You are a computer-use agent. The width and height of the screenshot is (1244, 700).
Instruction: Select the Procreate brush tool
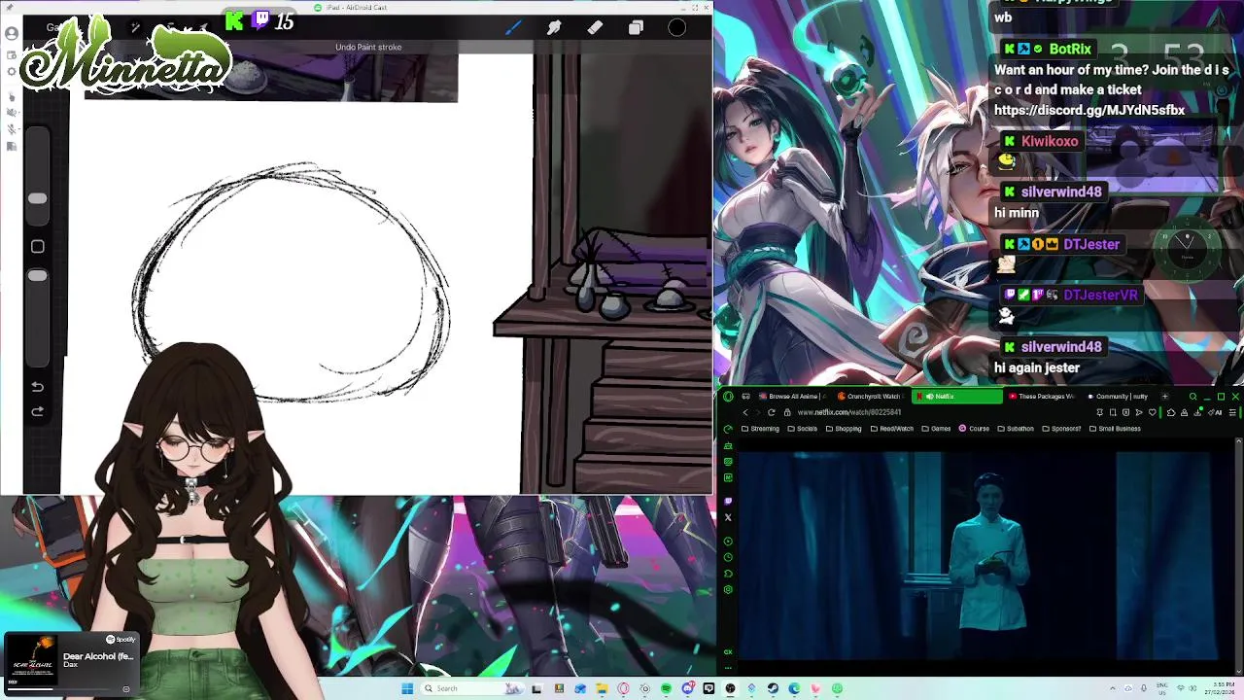click(x=513, y=27)
